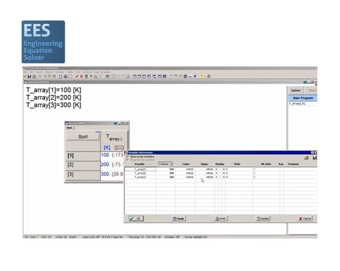This screenshot has height=271, width=340.
Task: Open the File menu
Action: pyautogui.click(x=25, y=72)
